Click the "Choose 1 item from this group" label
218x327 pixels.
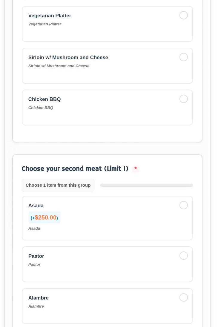click(58, 185)
